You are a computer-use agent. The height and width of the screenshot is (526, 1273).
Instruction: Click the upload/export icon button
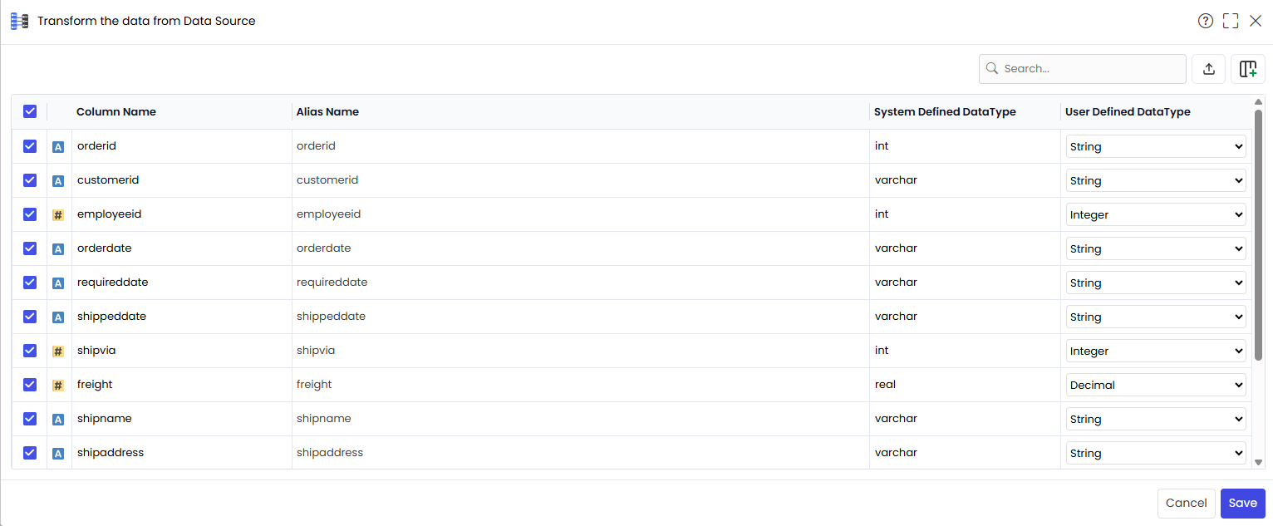[1209, 69]
